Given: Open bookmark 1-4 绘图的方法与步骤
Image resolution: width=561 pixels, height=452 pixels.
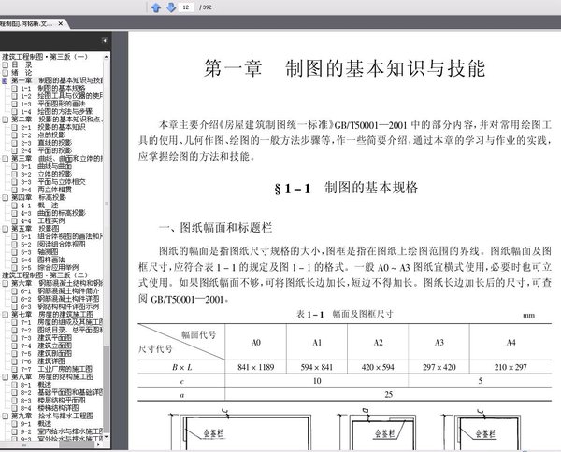Looking at the screenshot, I should pos(56,111).
